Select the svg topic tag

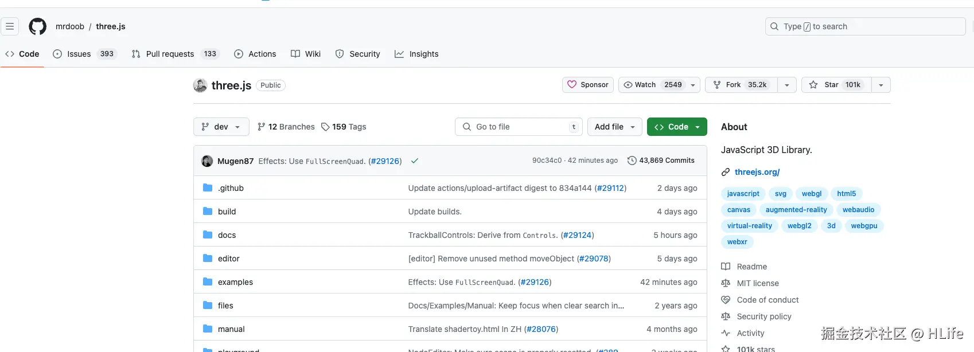click(x=781, y=194)
